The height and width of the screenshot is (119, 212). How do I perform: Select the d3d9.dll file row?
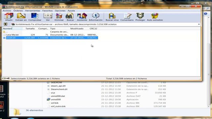click(50, 38)
